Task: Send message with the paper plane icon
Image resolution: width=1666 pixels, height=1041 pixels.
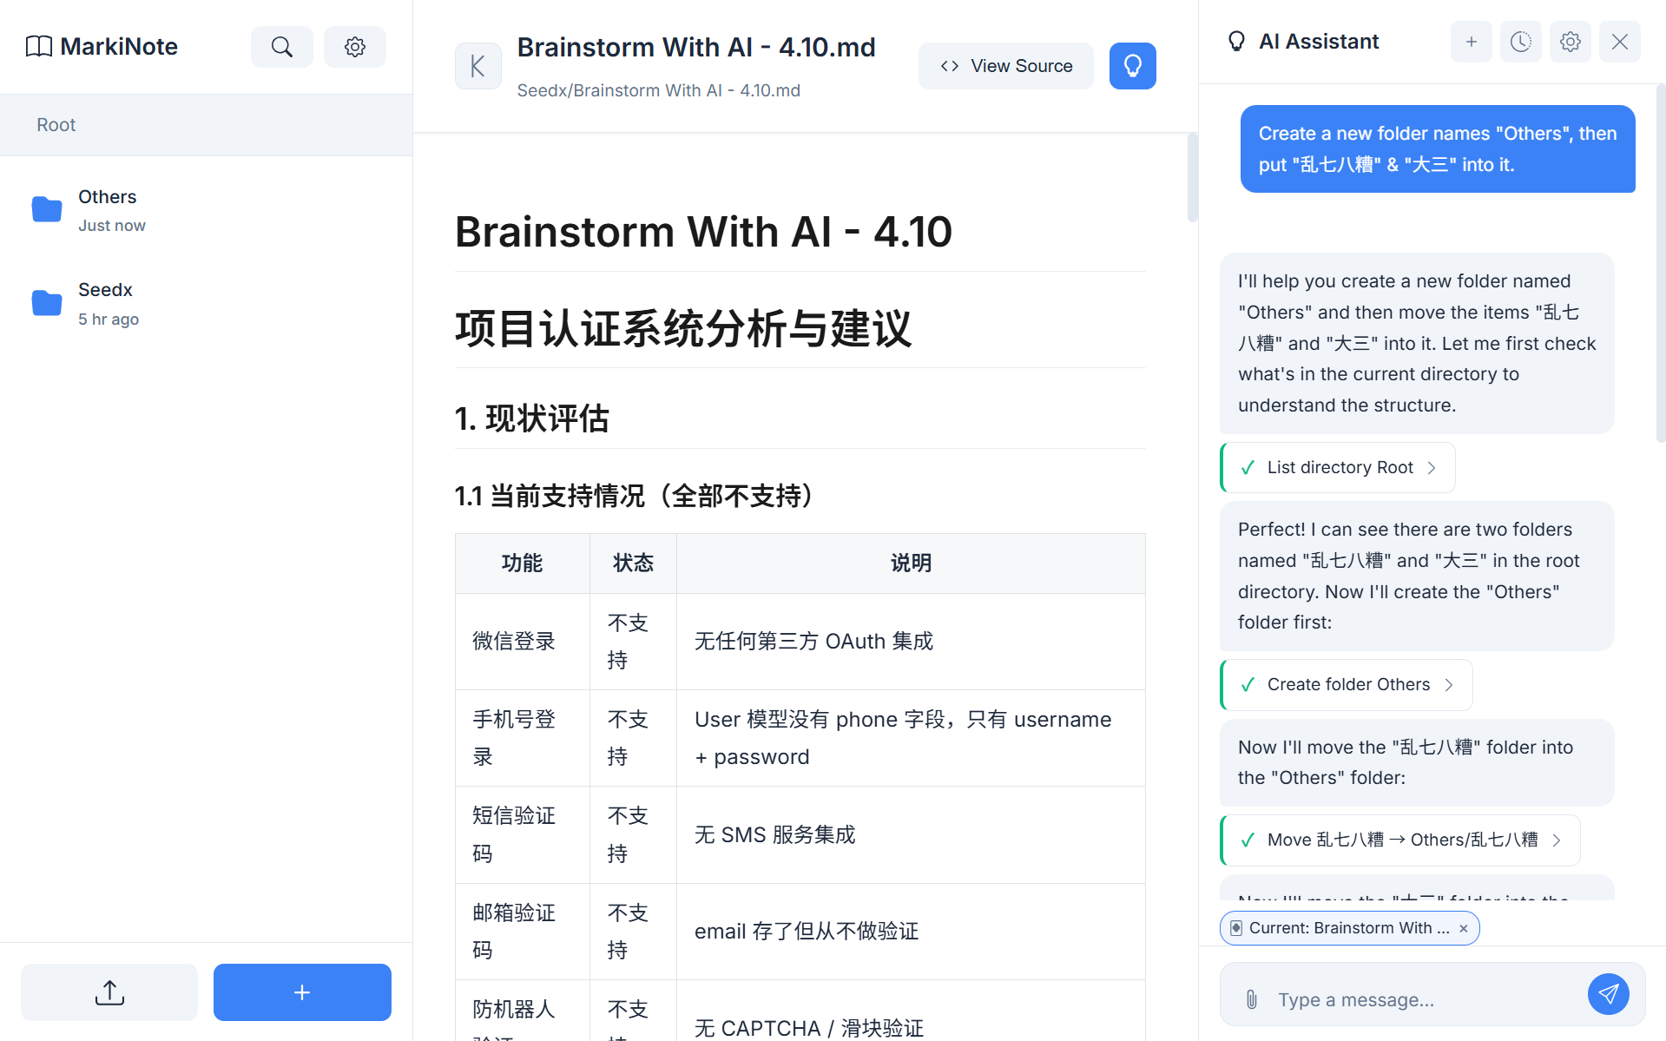Action: point(1608,993)
